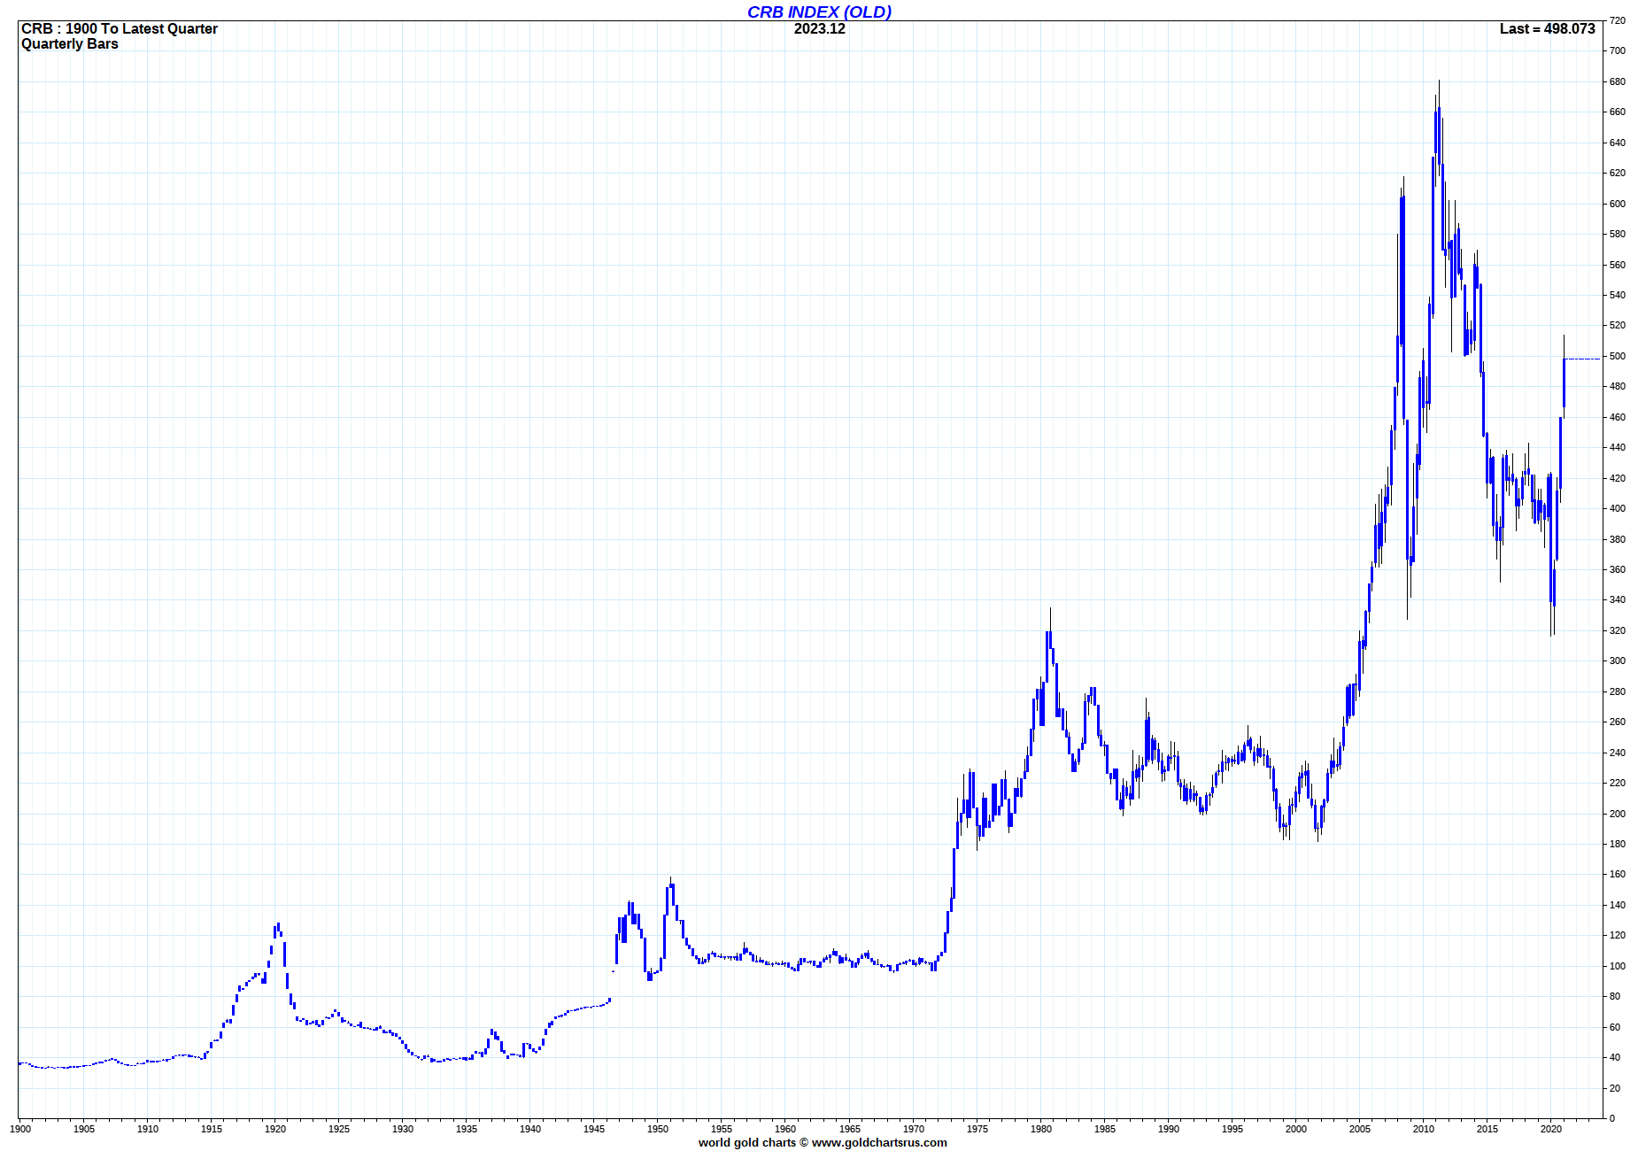This screenshot has width=1638, height=1151.
Task: Click y-axis value 700
Action: coord(1618,50)
